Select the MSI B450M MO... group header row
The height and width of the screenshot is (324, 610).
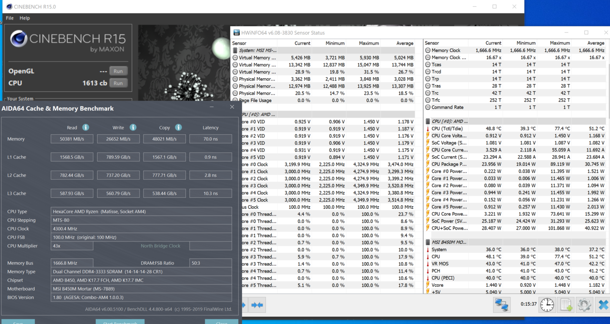[515, 243]
